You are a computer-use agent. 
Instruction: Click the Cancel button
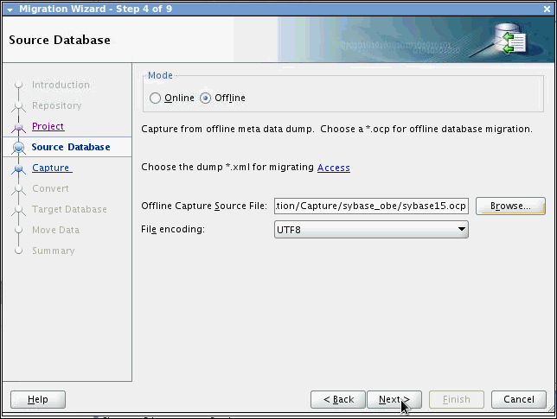pos(519,399)
